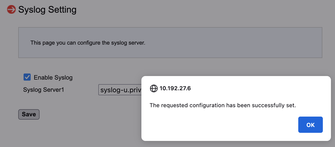Click the red arrow icon beside Syslog Setting
Image resolution: width=335 pixels, height=147 pixels.
11,10
